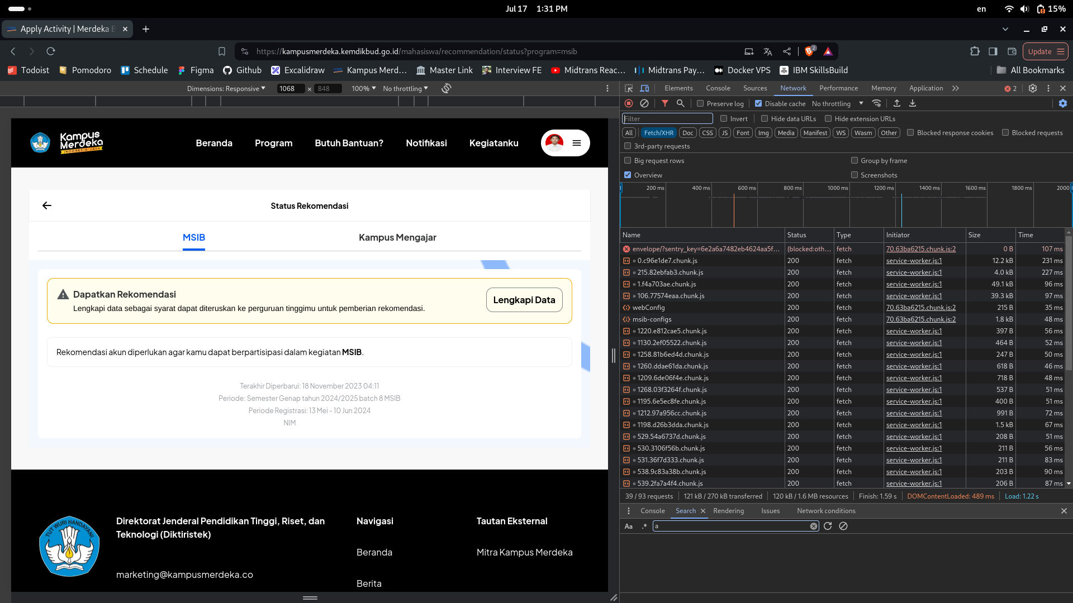Open Network settings blue gear icon
This screenshot has height=603, width=1073.
[1063, 103]
